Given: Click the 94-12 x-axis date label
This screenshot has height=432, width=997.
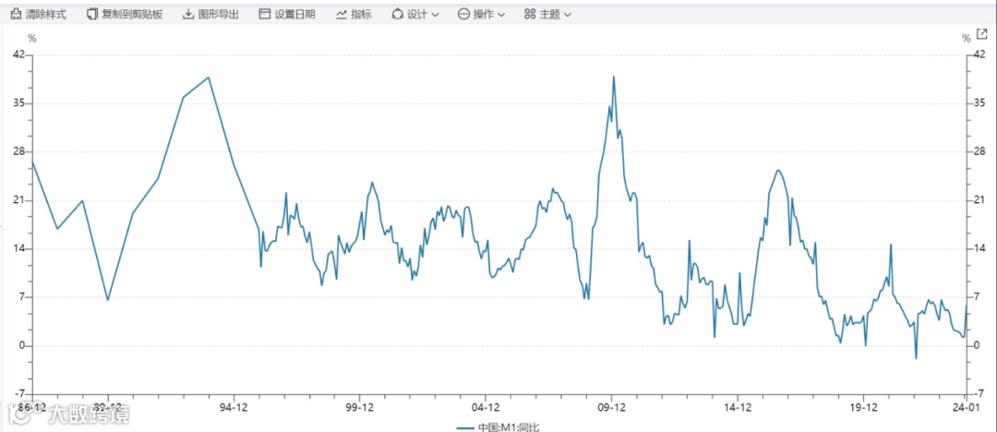Looking at the screenshot, I should coord(234,406).
